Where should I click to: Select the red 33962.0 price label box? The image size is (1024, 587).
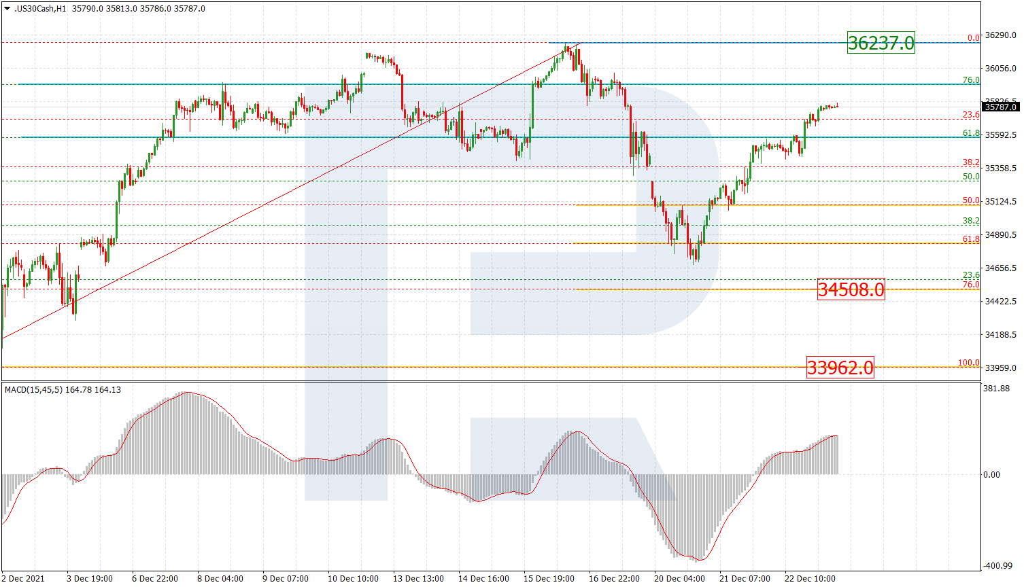pyautogui.click(x=840, y=368)
